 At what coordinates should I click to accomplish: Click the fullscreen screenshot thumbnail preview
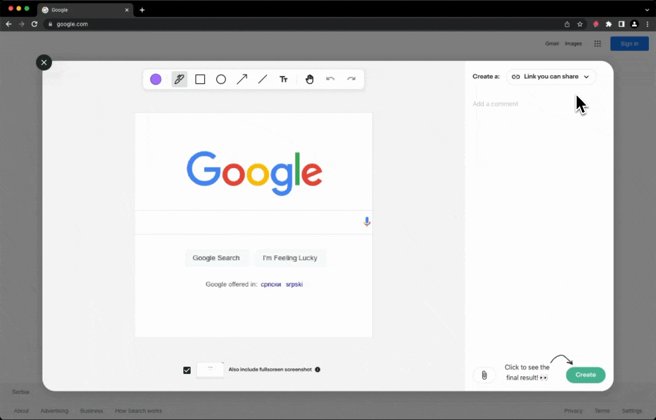click(210, 370)
